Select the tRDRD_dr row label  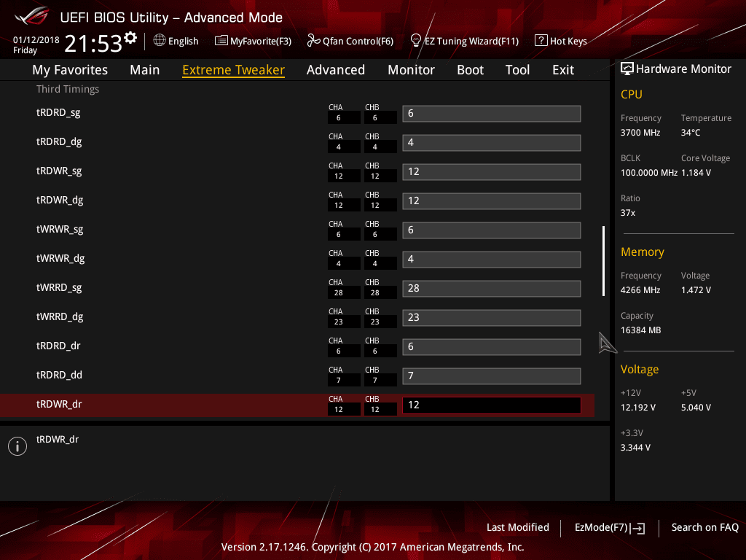[x=58, y=346]
